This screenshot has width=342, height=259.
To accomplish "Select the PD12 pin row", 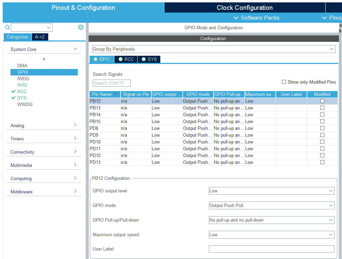I will pos(214,155).
